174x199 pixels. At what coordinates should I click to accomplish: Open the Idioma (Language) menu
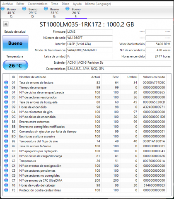click(x=98, y=4)
